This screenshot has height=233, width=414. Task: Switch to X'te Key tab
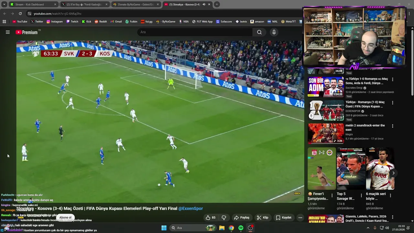click(x=84, y=4)
